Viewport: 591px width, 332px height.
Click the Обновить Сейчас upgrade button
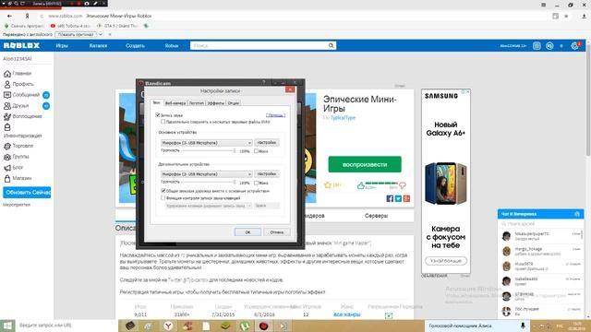[27, 193]
